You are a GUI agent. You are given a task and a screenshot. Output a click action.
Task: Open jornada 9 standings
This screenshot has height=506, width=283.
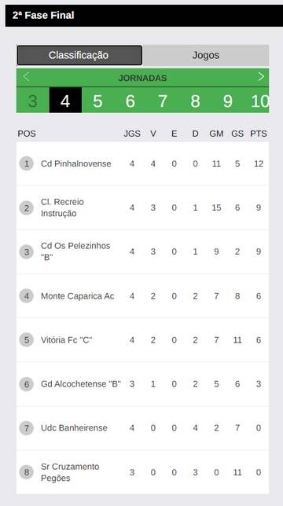(227, 101)
